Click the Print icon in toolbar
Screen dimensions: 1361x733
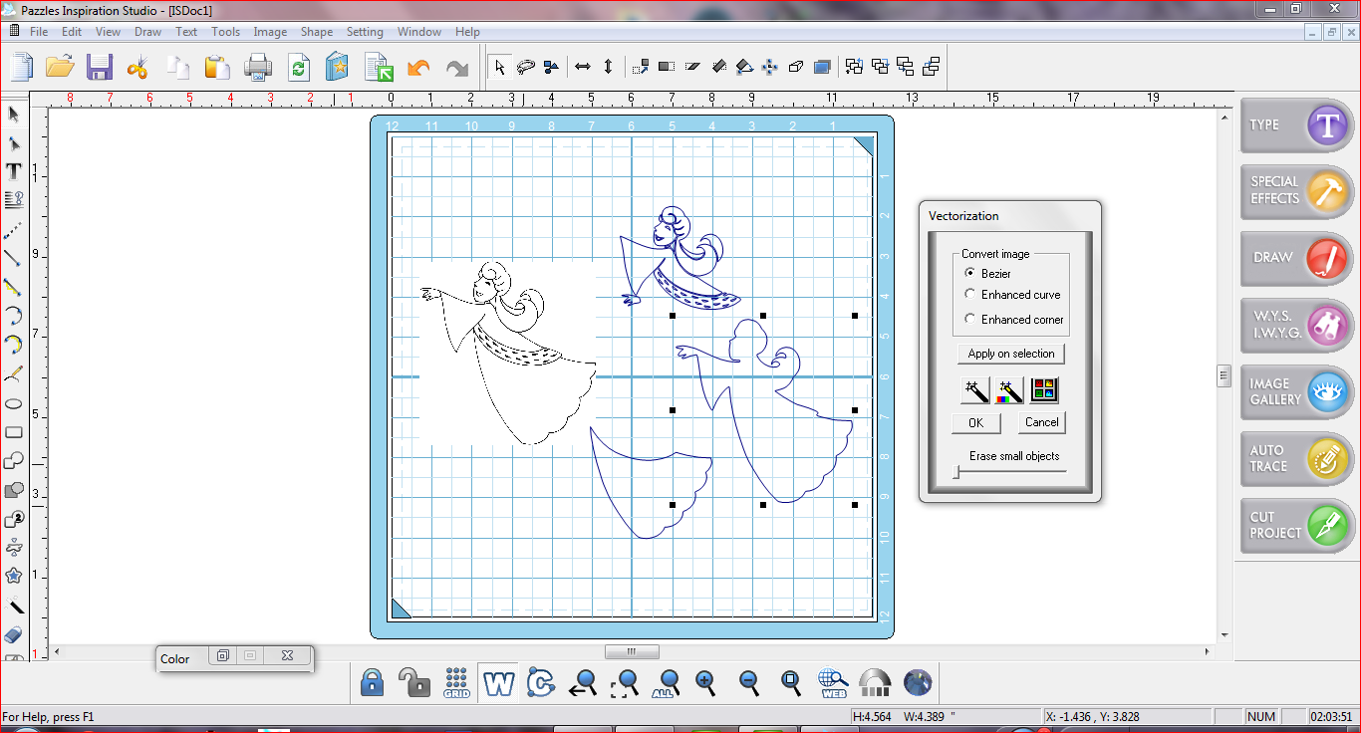[258, 67]
